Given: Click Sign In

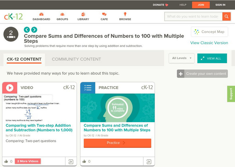Looking at the screenshot, I should point(220,5).
